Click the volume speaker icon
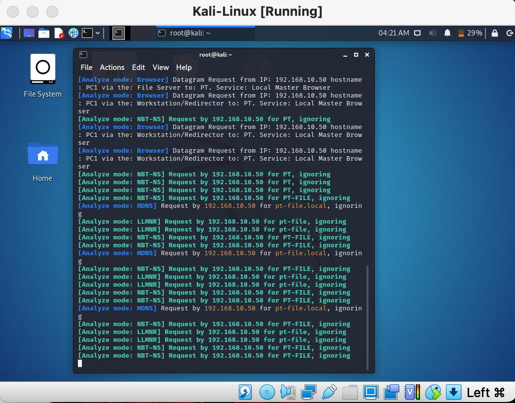 tap(433, 33)
